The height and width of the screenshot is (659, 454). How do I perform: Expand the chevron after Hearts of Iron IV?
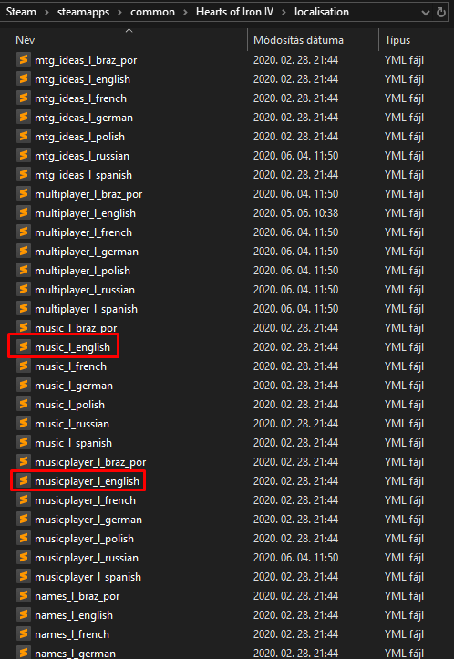pyautogui.click(x=284, y=12)
